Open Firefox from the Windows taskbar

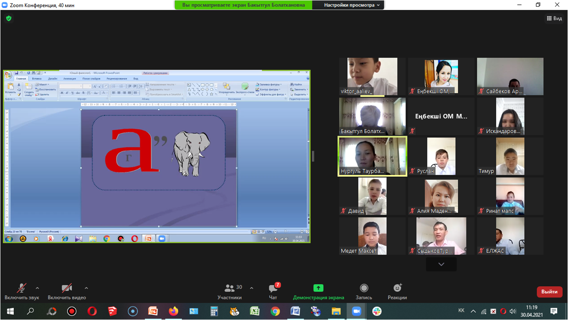coord(173,311)
